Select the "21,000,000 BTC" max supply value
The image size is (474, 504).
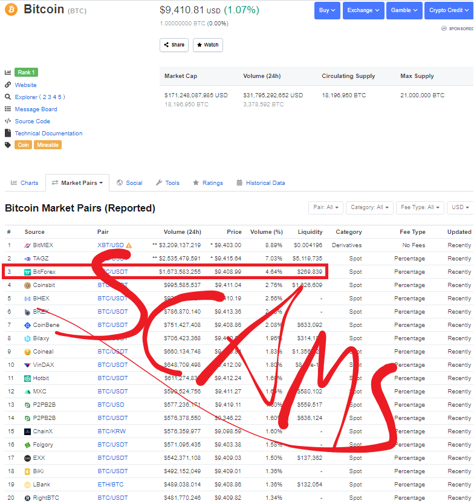pyautogui.click(x=422, y=95)
